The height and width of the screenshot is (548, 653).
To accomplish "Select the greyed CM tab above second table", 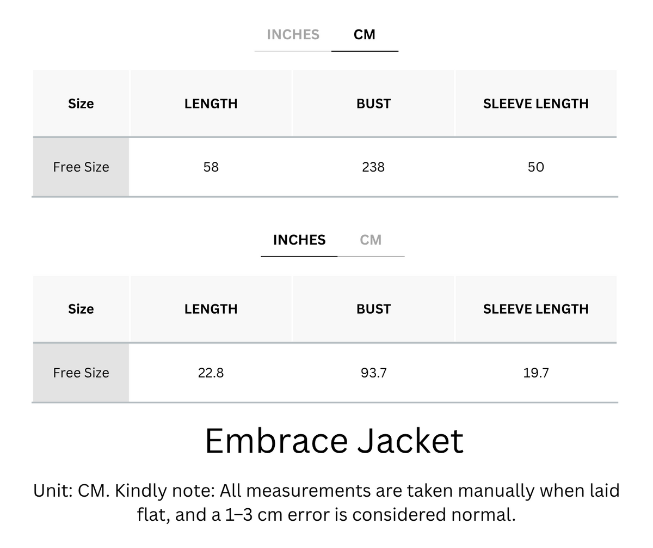I will (x=371, y=240).
